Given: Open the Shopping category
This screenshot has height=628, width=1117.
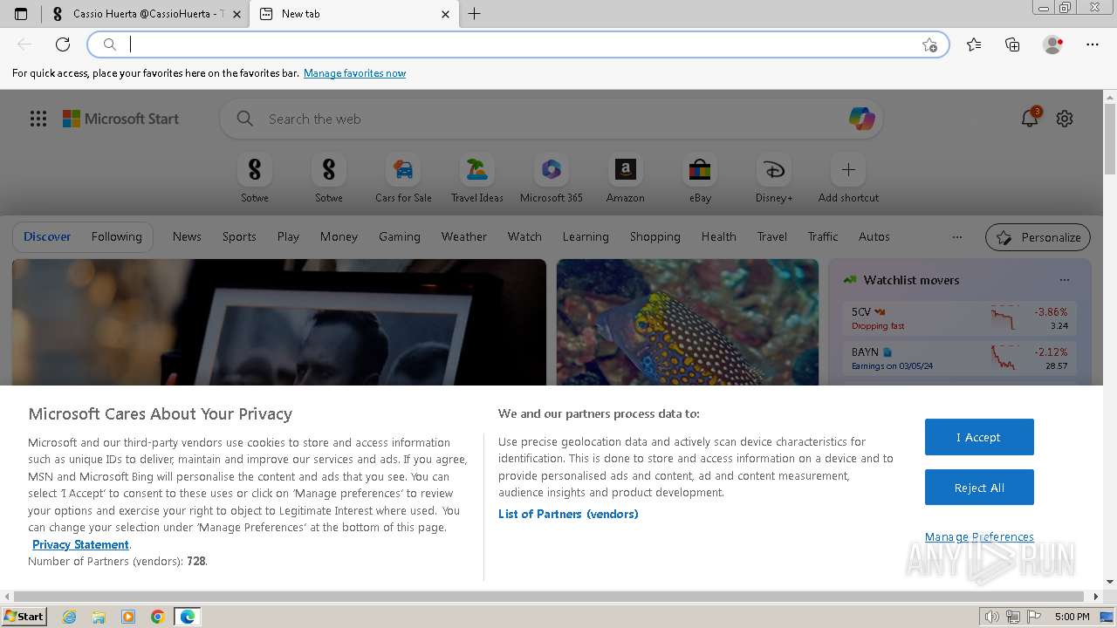Looking at the screenshot, I should pos(655,236).
